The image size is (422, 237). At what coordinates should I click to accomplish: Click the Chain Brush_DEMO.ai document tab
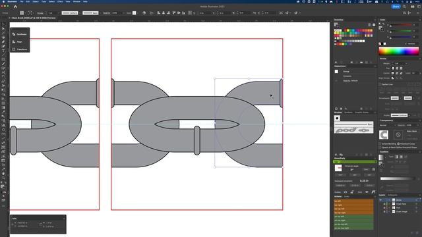click(34, 18)
